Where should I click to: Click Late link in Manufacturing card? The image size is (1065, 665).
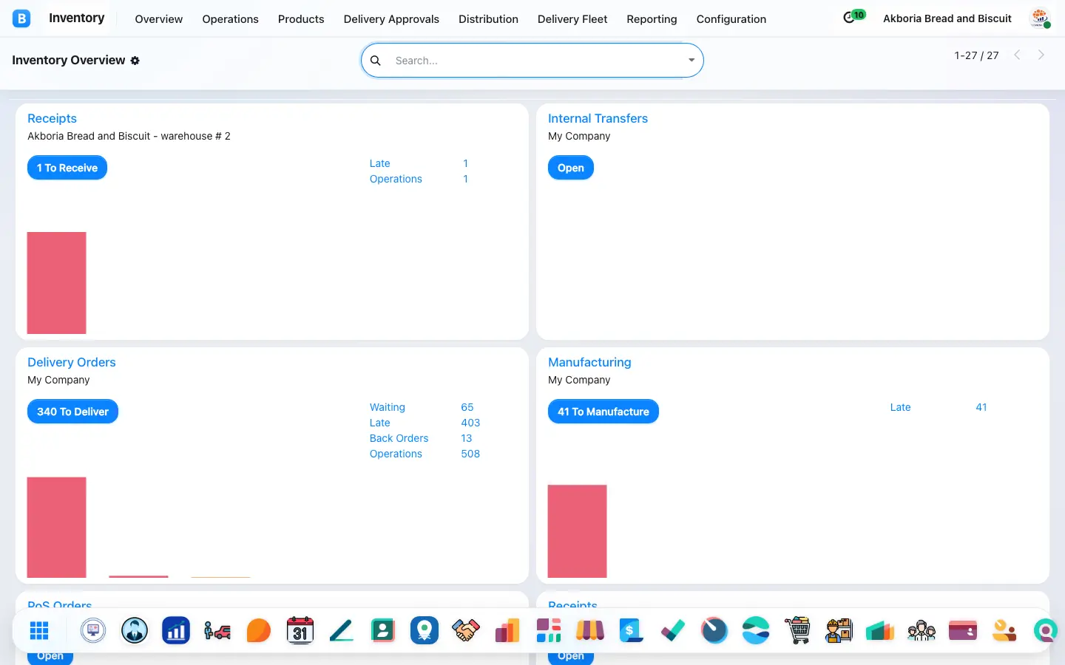(900, 407)
